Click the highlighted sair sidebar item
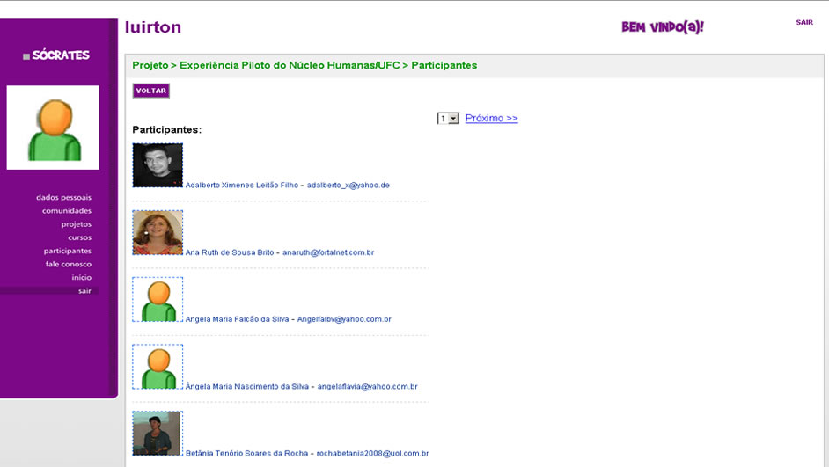829x467 pixels. click(84, 291)
